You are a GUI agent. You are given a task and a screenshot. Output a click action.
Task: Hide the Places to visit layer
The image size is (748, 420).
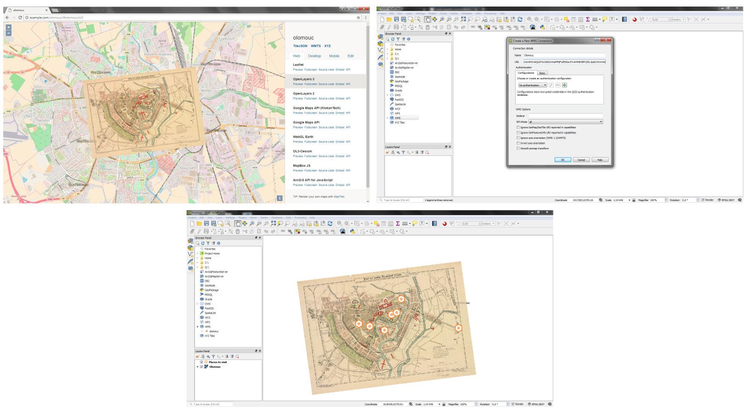click(201, 362)
